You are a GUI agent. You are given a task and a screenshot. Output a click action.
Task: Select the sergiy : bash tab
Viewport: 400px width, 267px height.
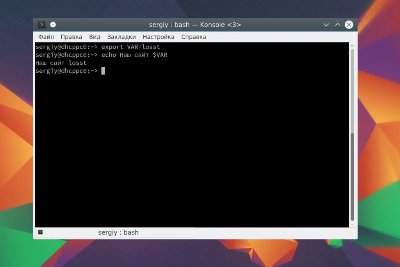coord(115,232)
